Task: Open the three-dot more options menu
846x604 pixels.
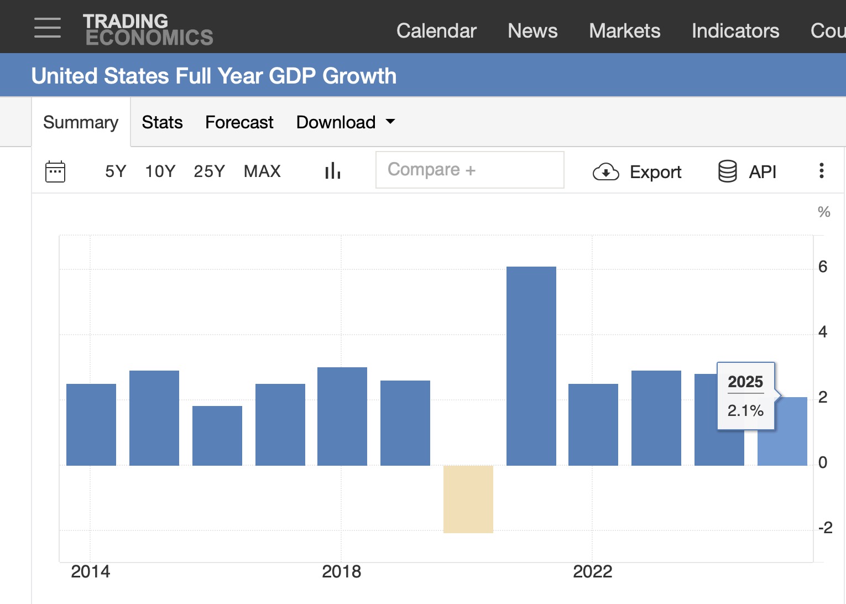Action: [821, 170]
